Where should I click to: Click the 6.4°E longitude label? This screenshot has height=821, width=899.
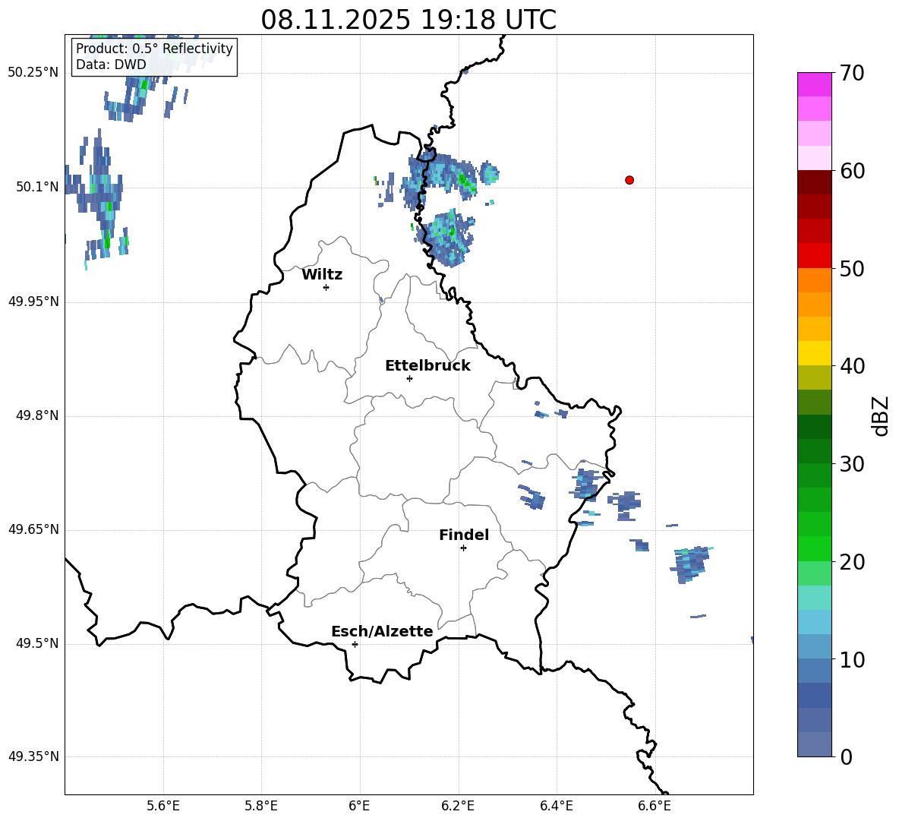(556, 806)
